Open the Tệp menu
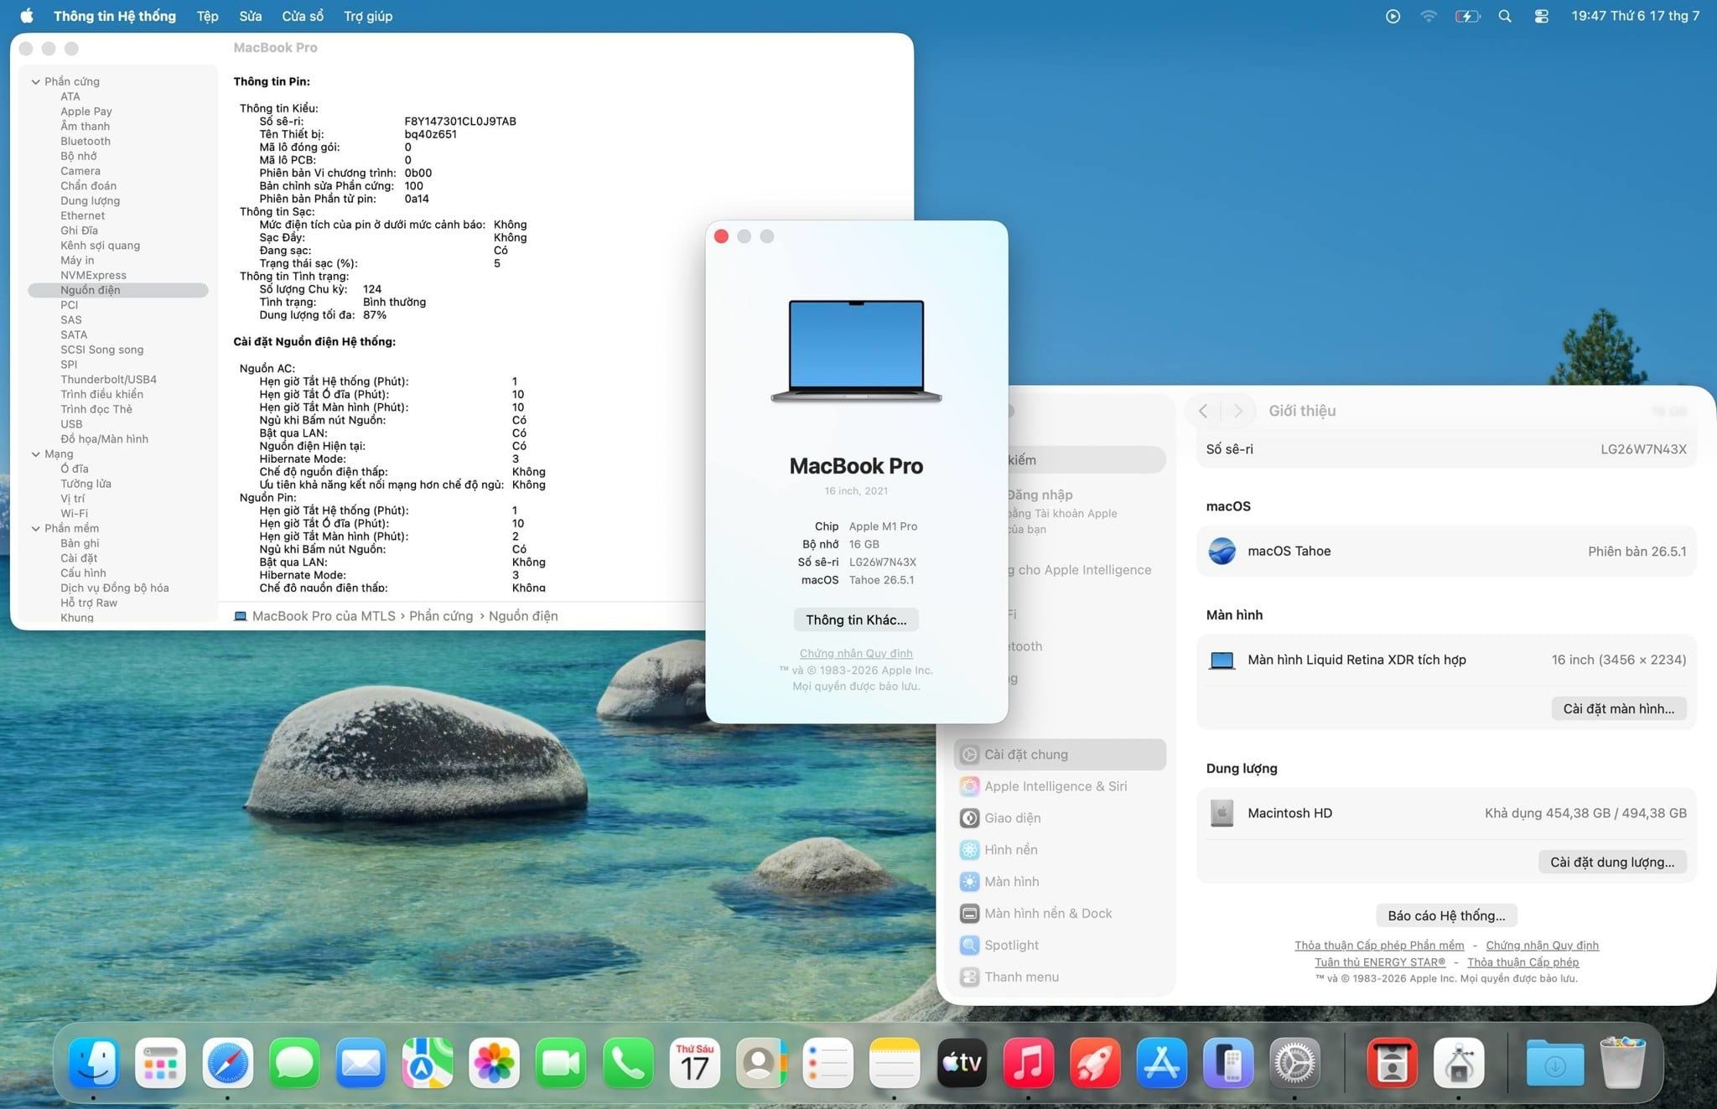The width and height of the screenshot is (1717, 1109). [207, 16]
